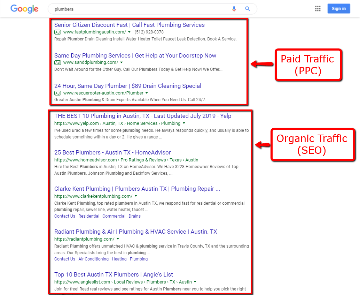
Task: Open the Clarke Kent Plumbing result
Action: click(137, 189)
